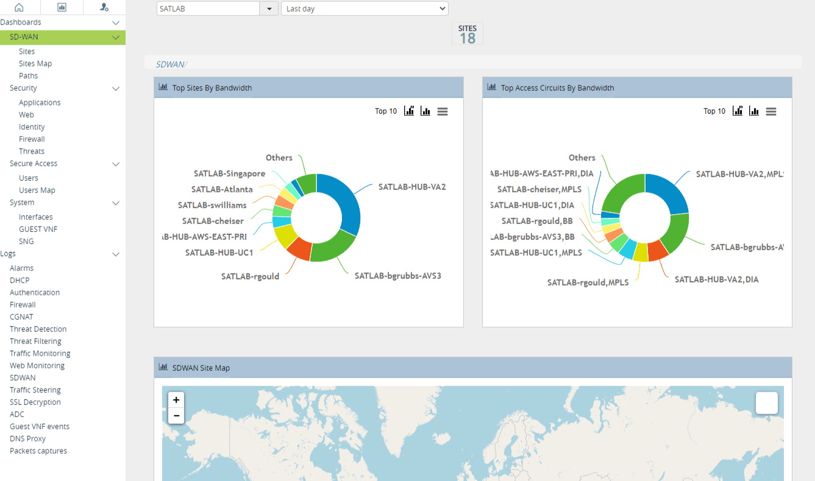Collapse the System menu group
The width and height of the screenshot is (815, 481).
pyautogui.click(x=116, y=203)
